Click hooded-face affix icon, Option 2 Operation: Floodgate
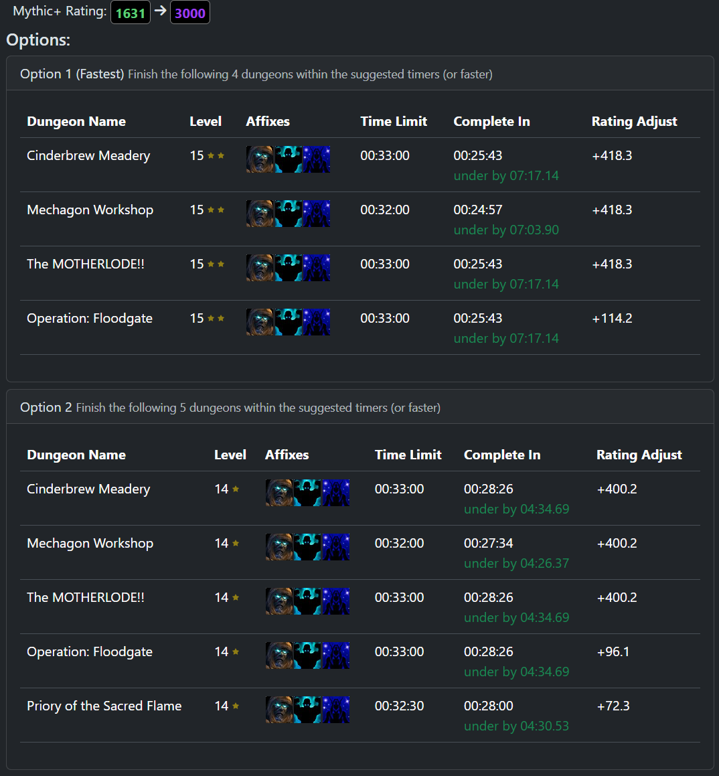 279,655
